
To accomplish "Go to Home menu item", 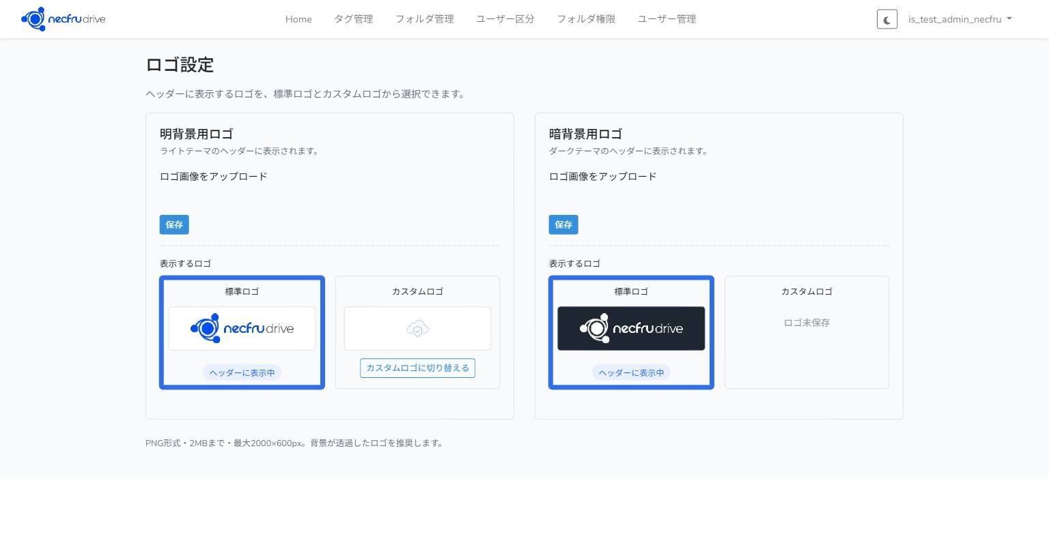I will tap(298, 19).
